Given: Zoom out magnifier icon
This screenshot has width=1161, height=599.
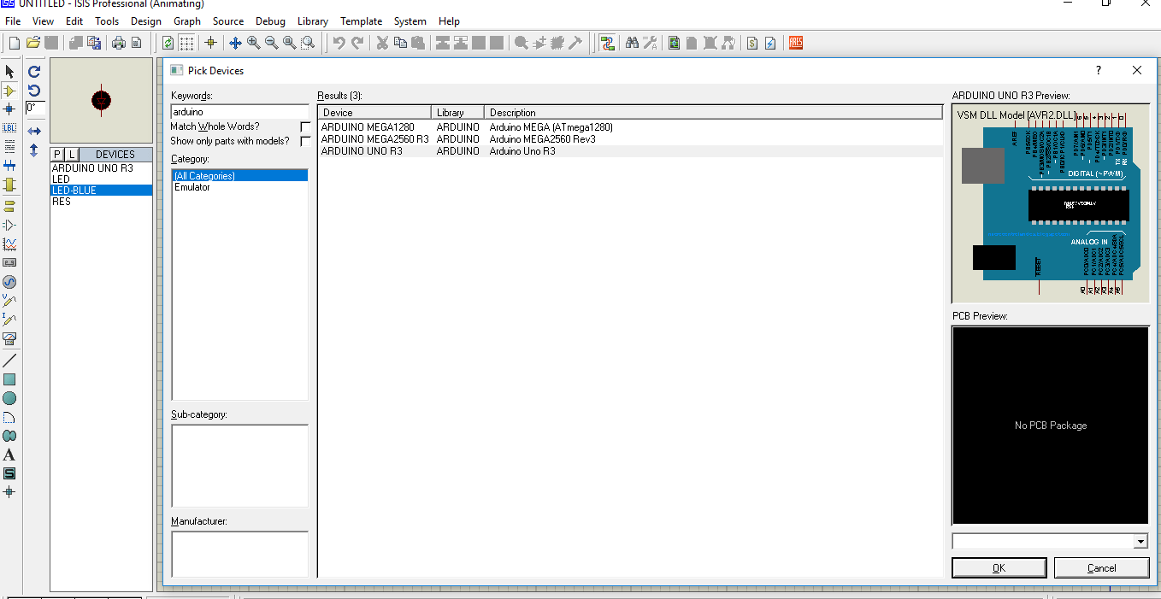Looking at the screenshot, I should click(271, 43).
